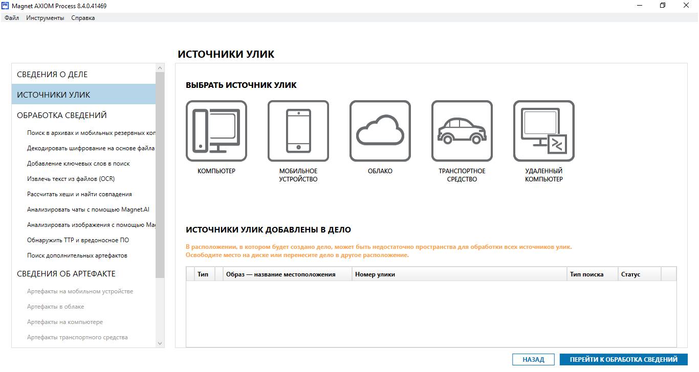
Task: Click the Magnet AXIOM Process title bar icon
Action: (6, 6)
